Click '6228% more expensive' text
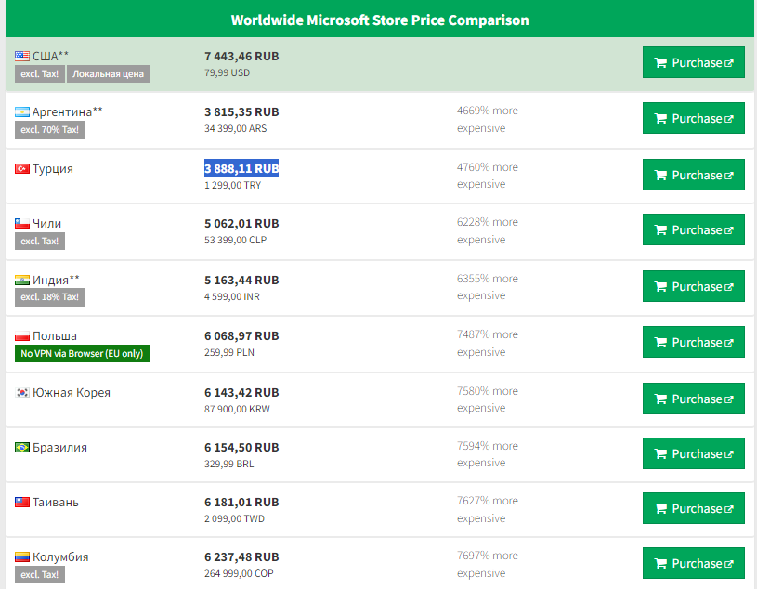 pyautogui.click(x=488, y=230)
